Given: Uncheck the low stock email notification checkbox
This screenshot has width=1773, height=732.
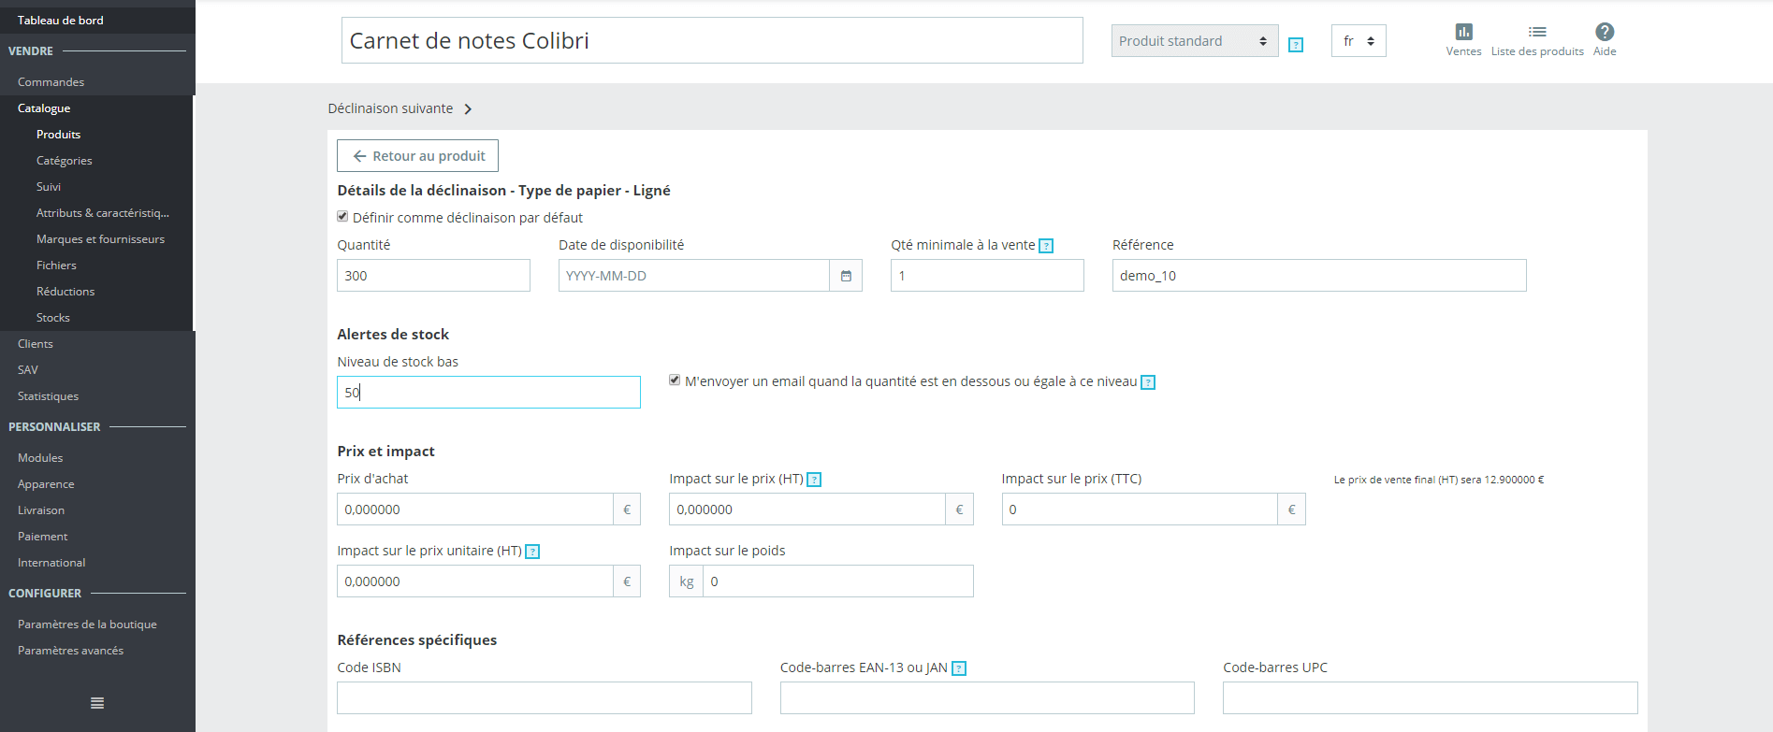Looking at the screenshot, I should [675, 380].
